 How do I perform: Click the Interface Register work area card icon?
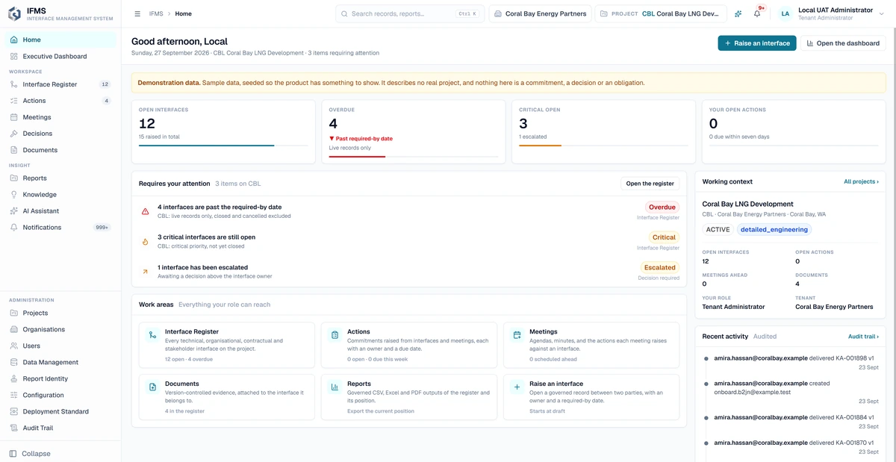click(153, 335)
